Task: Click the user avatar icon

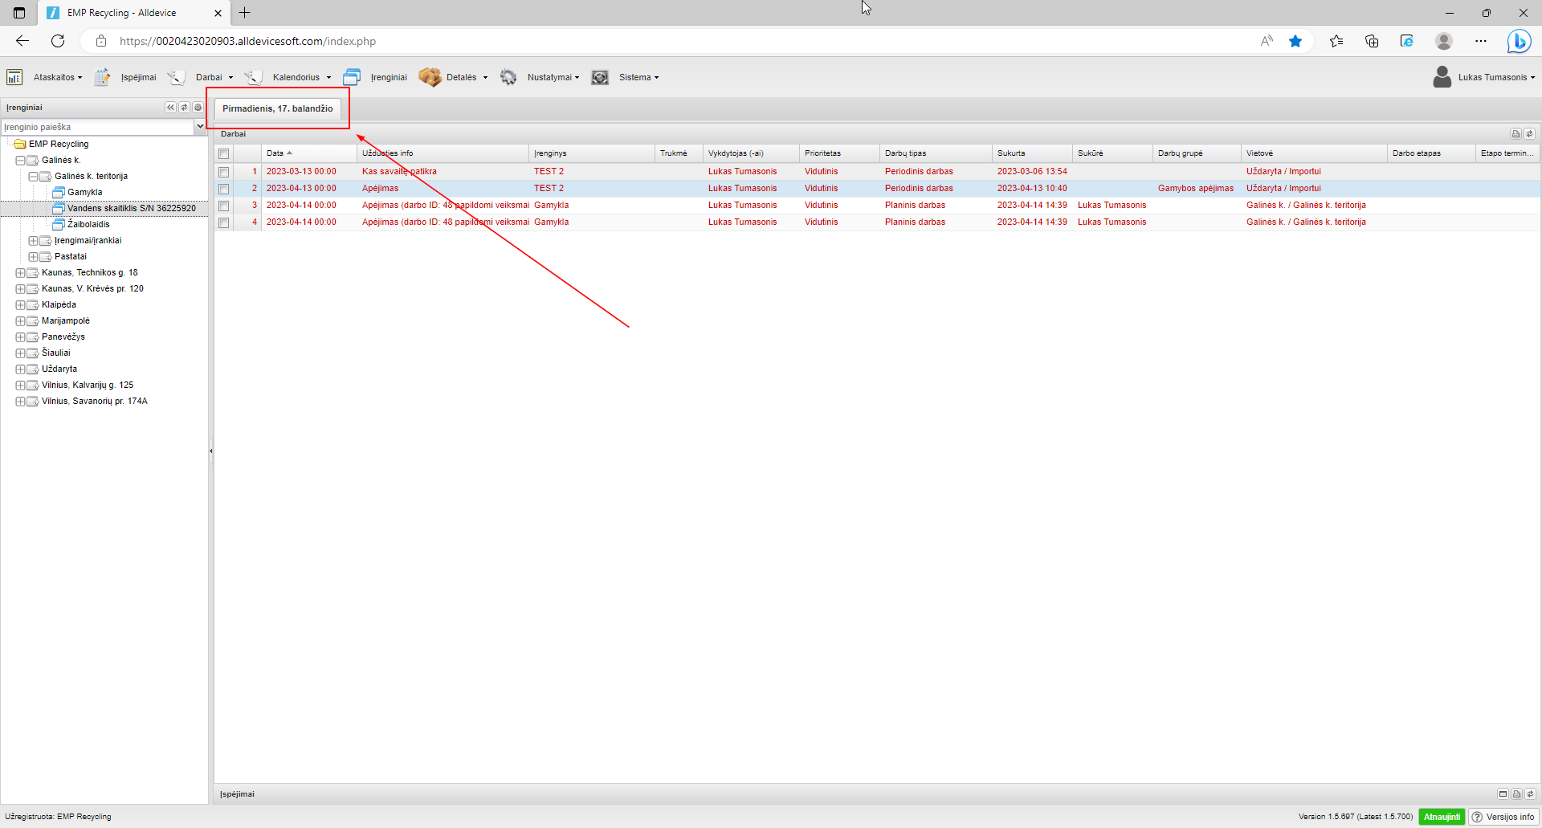Action: [1442, 77]
